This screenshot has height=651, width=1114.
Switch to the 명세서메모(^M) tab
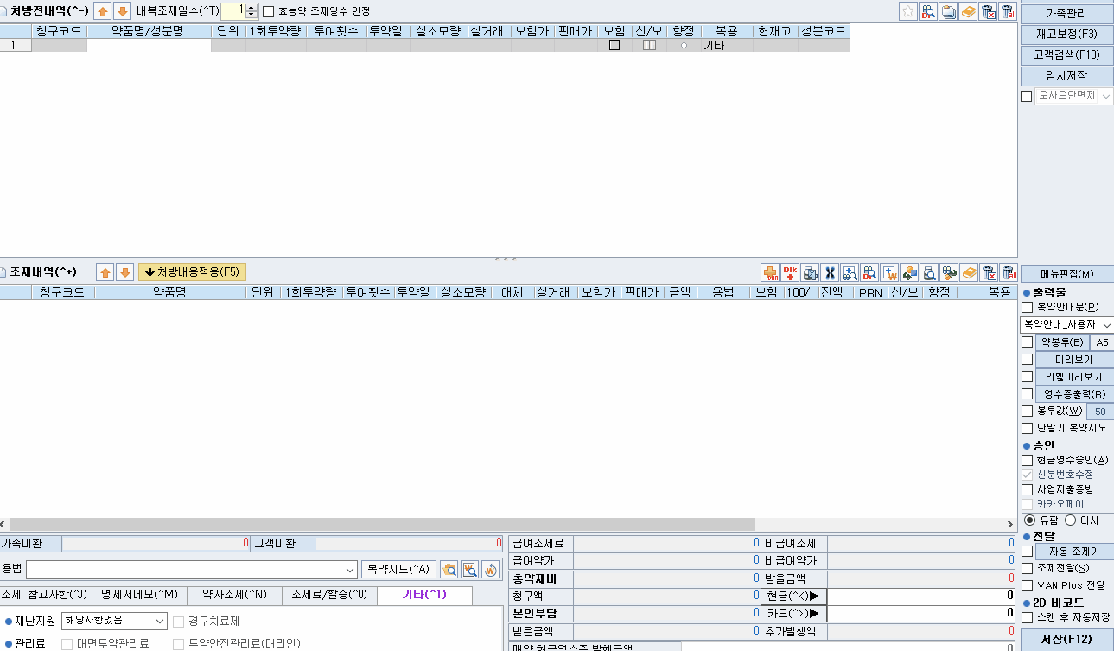coord(139,595)
